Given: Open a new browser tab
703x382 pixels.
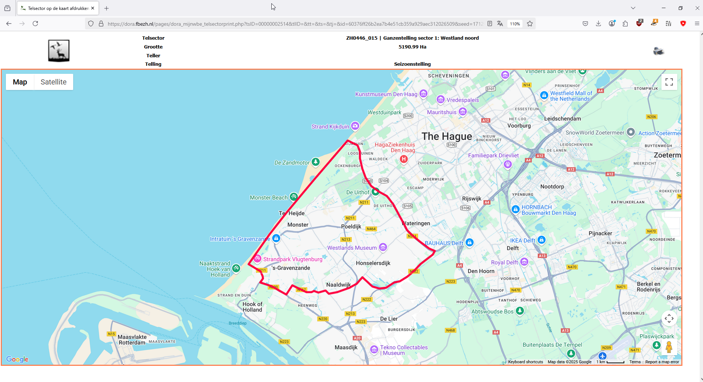Looking at the screenshot, I should click(x=106, y=8).
